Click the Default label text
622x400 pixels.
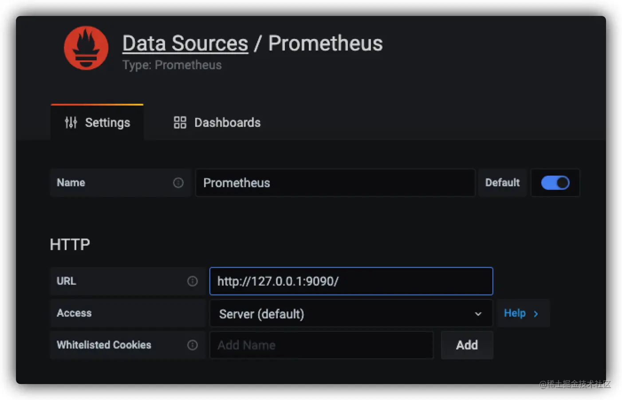click(x=502, y=183)
